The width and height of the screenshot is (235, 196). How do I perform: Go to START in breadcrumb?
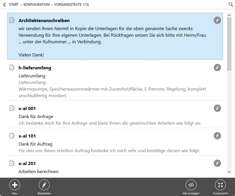[14, 5]
